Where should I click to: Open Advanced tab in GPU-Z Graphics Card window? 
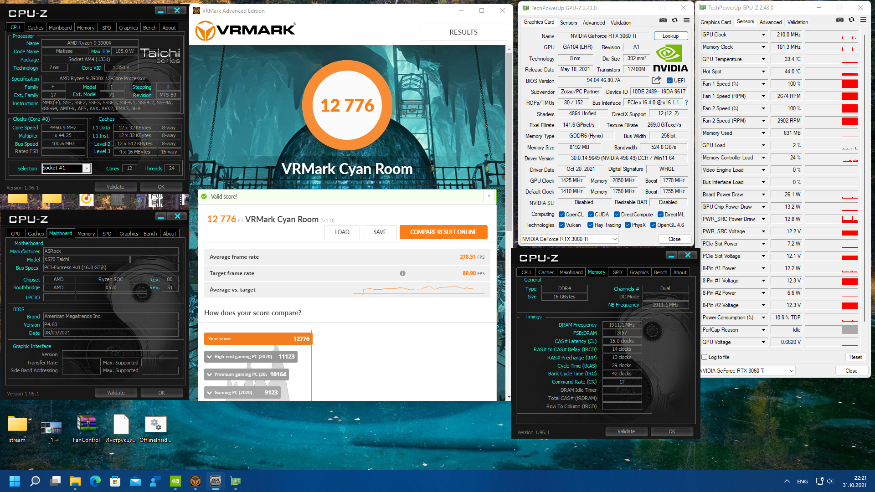pyautogui.click(x=594, y=23)
